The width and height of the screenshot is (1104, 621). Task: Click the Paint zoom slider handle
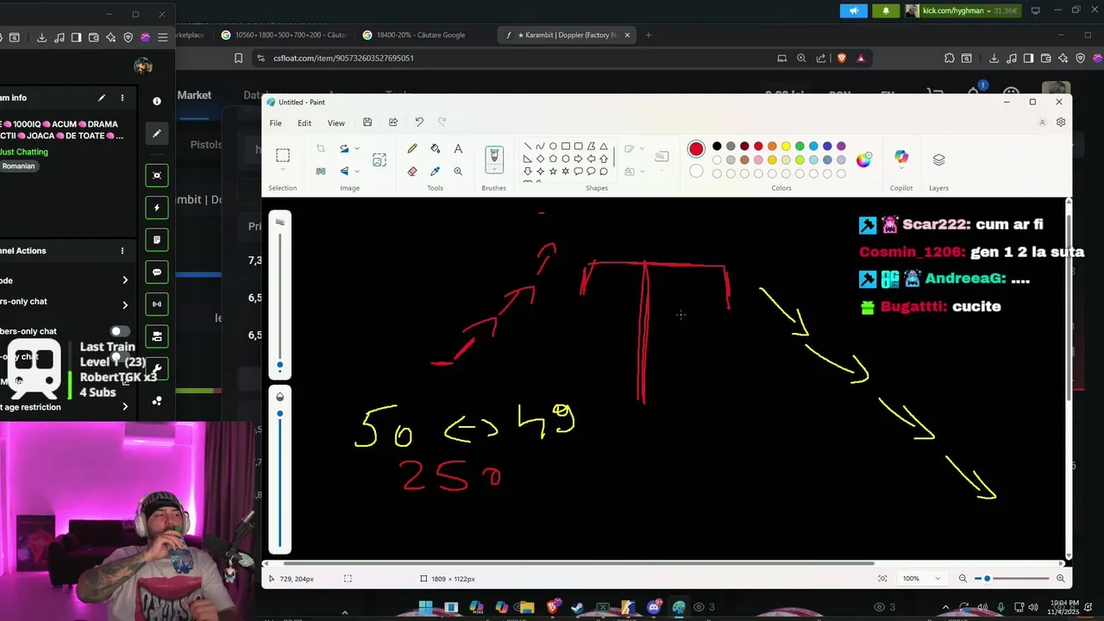[x=988, y=579]
